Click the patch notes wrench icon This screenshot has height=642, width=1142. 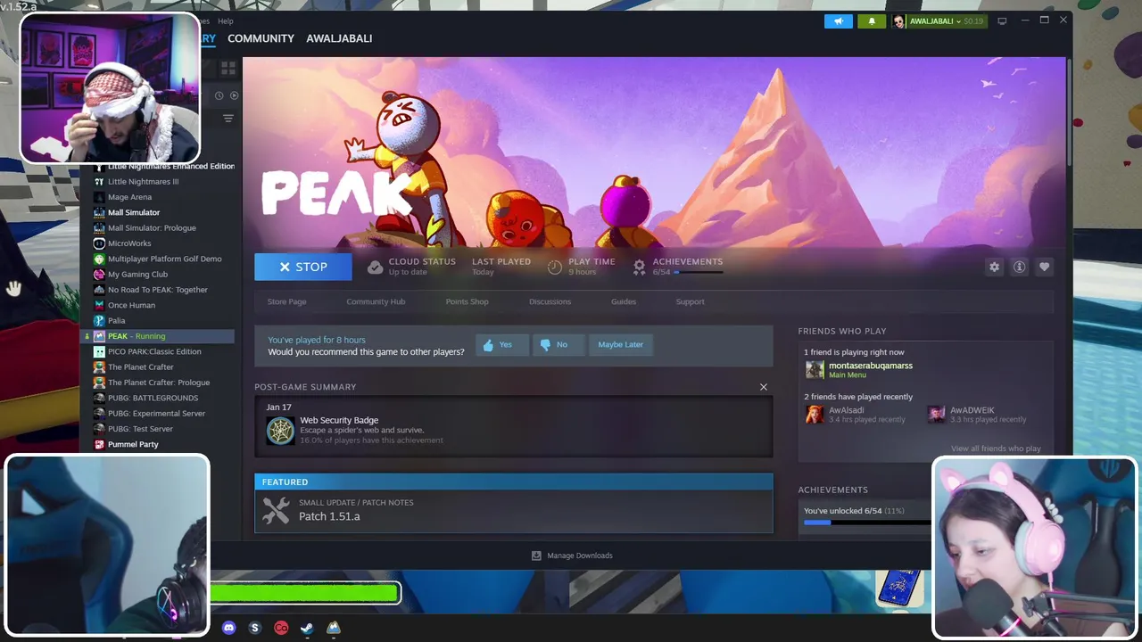276,510
